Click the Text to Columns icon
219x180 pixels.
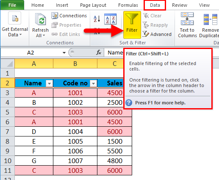click(187, 19)
